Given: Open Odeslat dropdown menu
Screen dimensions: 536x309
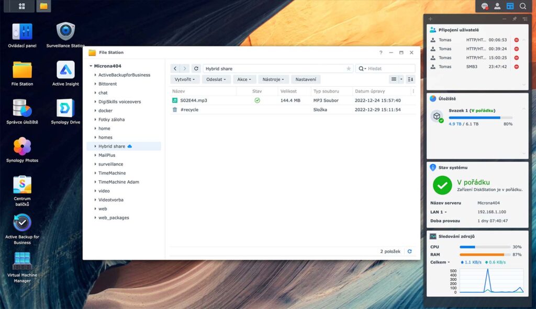Looking at the screenshot, I should (216, 79).
